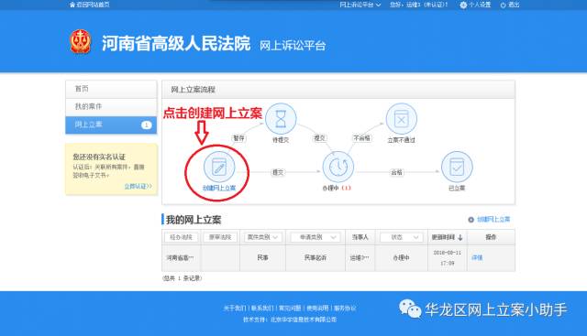Click the 总共 1 条记录 record count text
Image resolution: width=587 pixels, height=336 pixels.
pyautogui.click(x=183, y=278)
